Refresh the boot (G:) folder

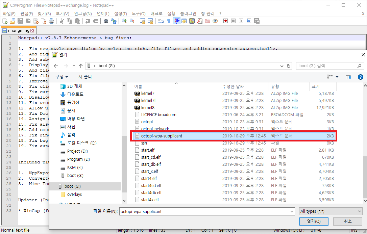(x=289, y=66)
